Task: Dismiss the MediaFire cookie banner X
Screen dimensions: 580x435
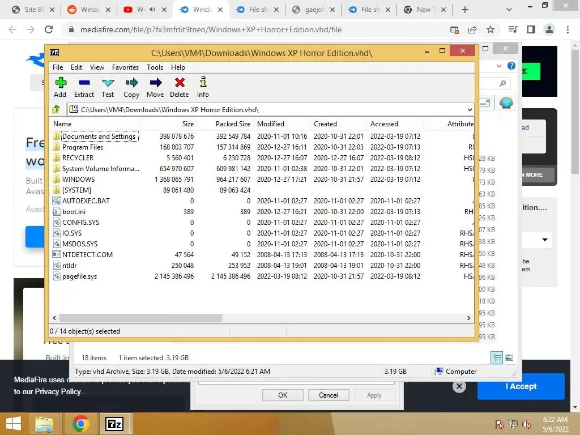Action: click(459, 386)
